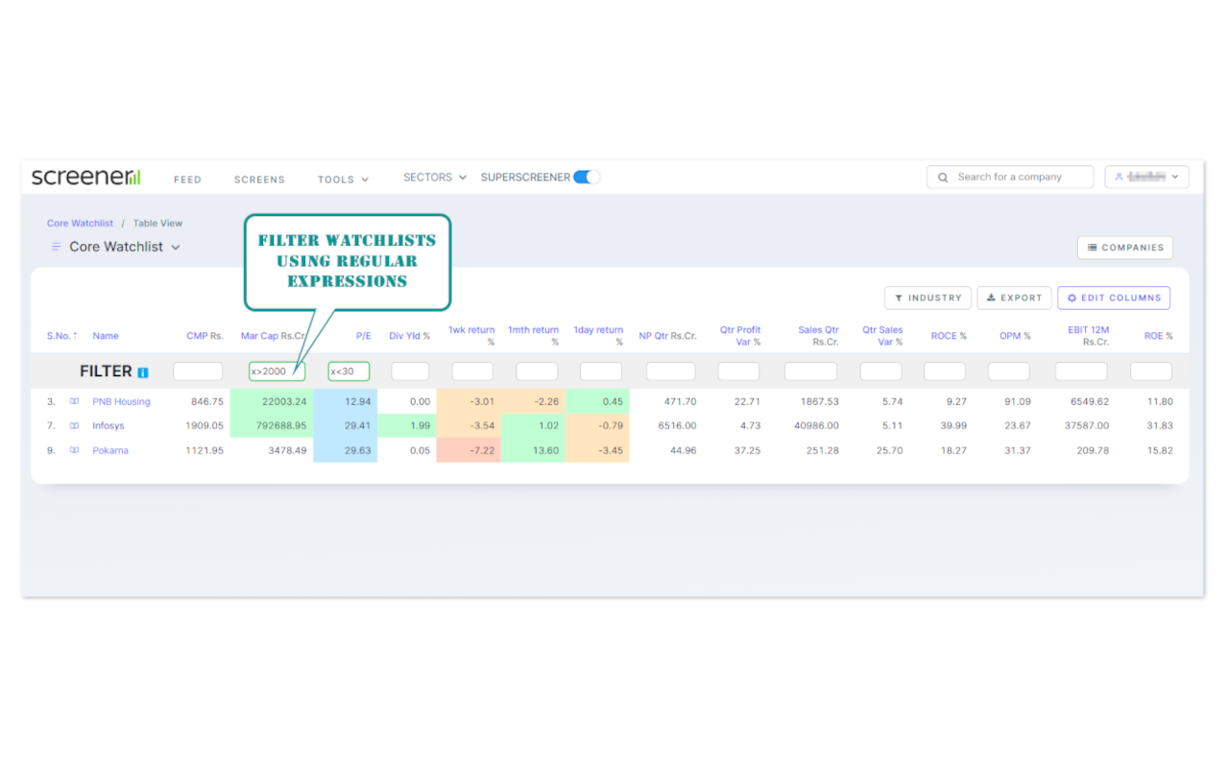
Task: Click the Sales Qtr filter box
Action: click(x=810, y=372)
